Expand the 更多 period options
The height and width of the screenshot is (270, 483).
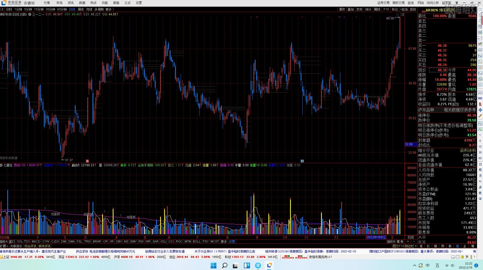point(110,9)
